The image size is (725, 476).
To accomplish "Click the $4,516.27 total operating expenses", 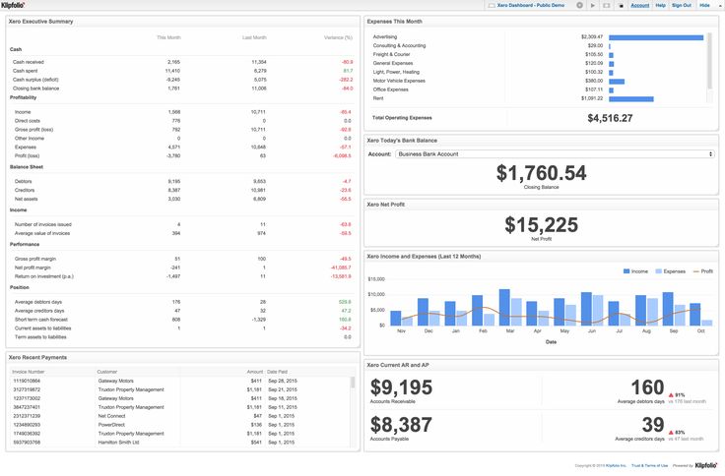I will (x=610, y=118).
